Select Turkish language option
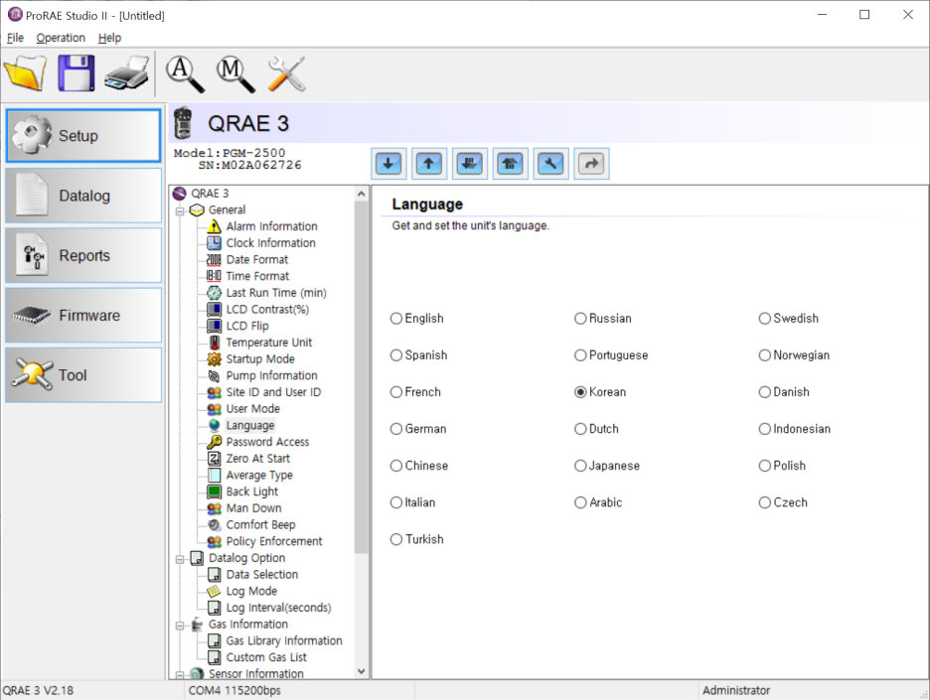Viewport: 930px width, 700px height. point(417,539)
